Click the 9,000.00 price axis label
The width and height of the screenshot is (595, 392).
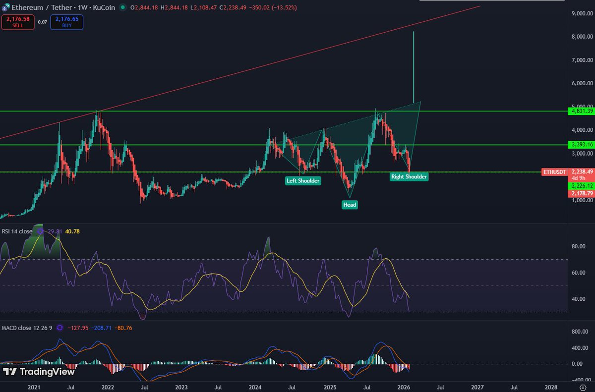(x=582, y=13)
